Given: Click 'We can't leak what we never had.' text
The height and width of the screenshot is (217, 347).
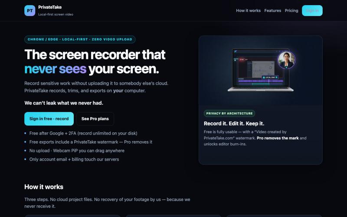Looking at the screenshot, I should pos(64,103).
